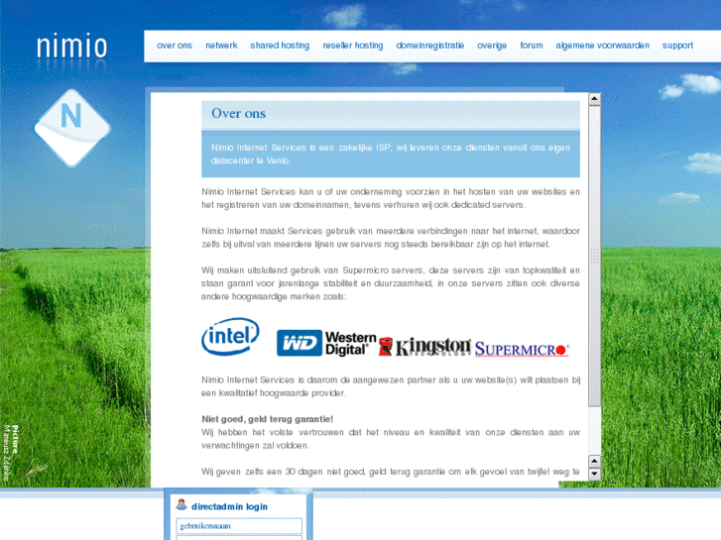This screenshot has width=721, height=540.
Task: Go to 'shared hosting' page
Action: (280, 46)
